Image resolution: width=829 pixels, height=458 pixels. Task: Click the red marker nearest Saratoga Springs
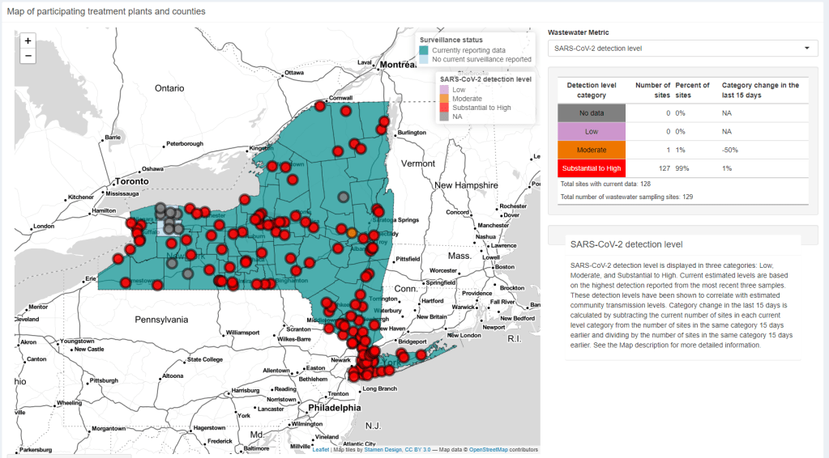378,212
